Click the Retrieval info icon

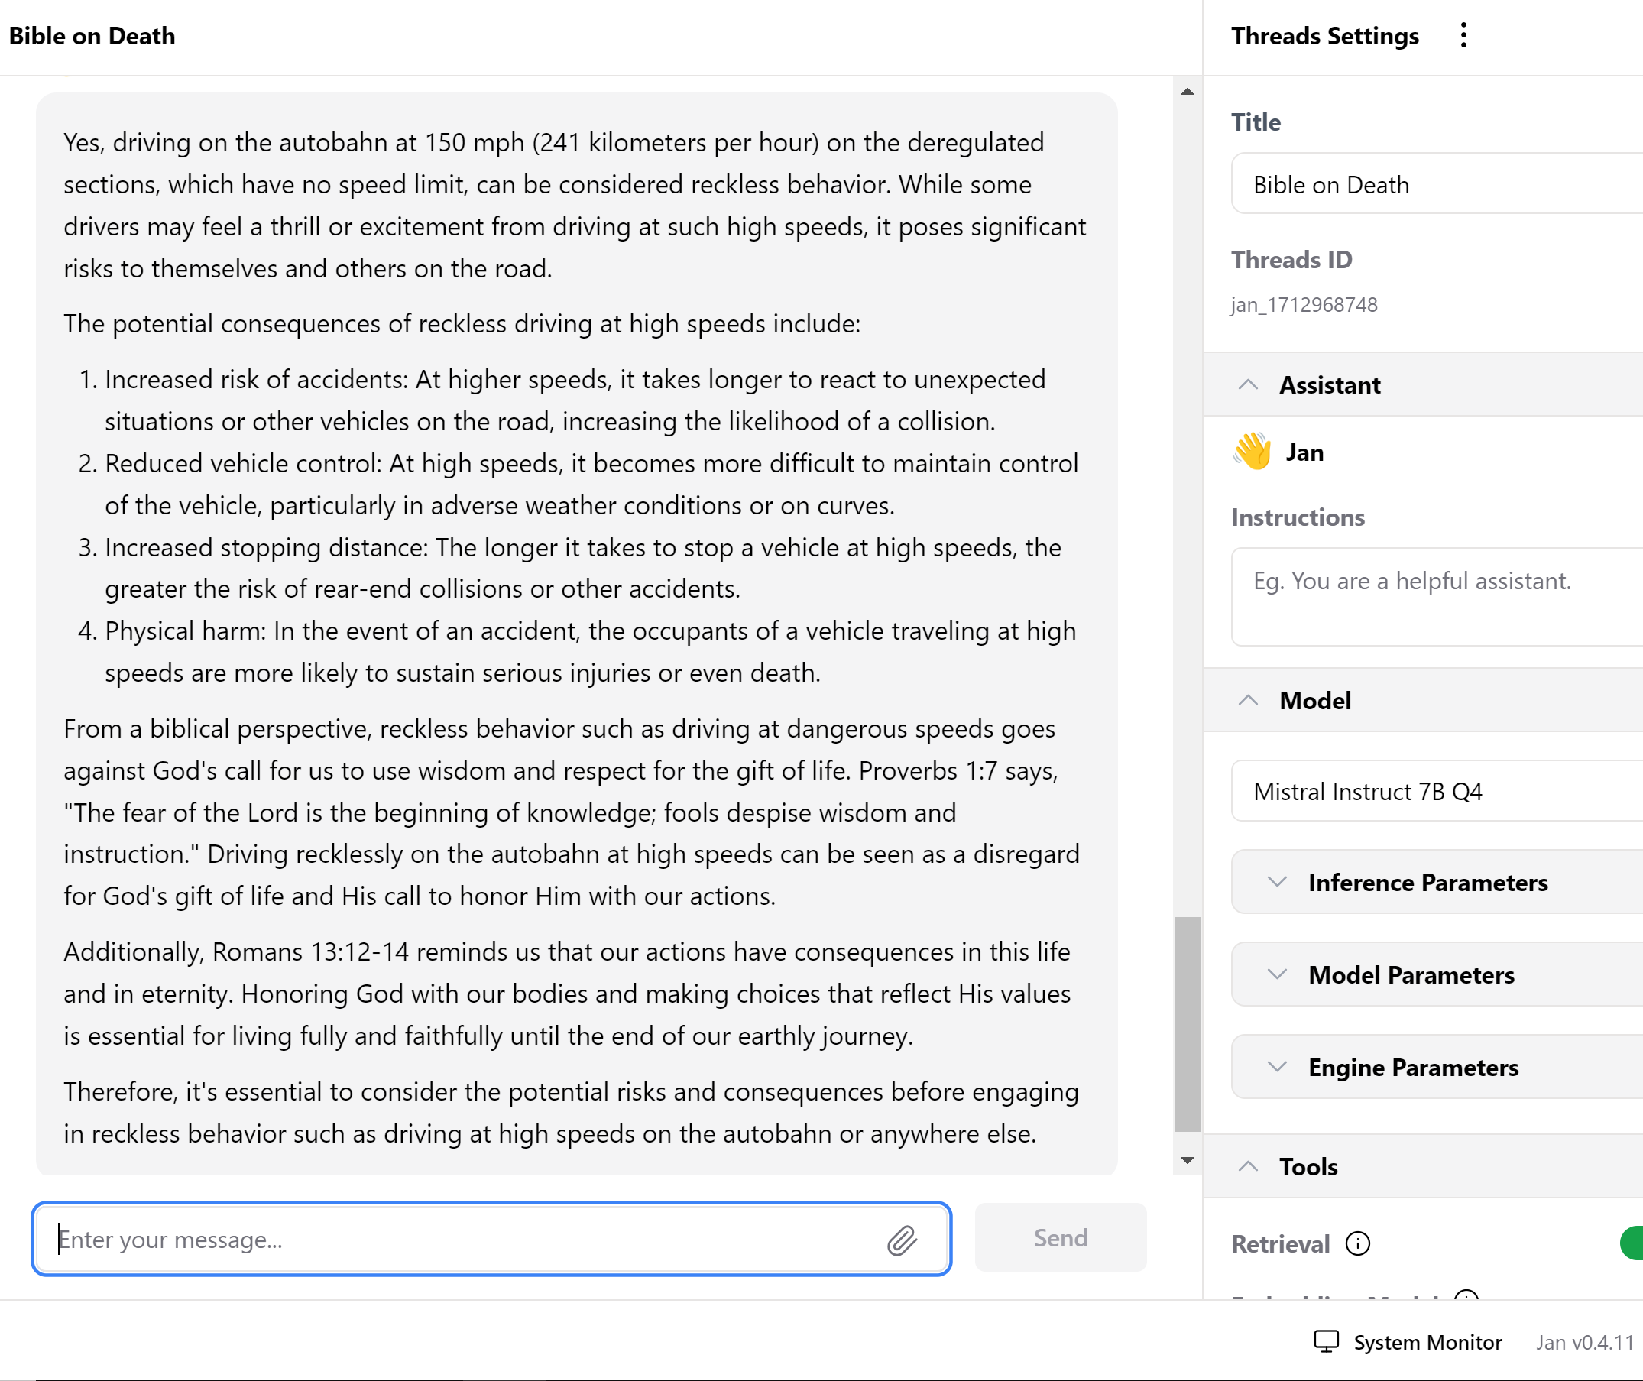(x=1357, y=1243)
